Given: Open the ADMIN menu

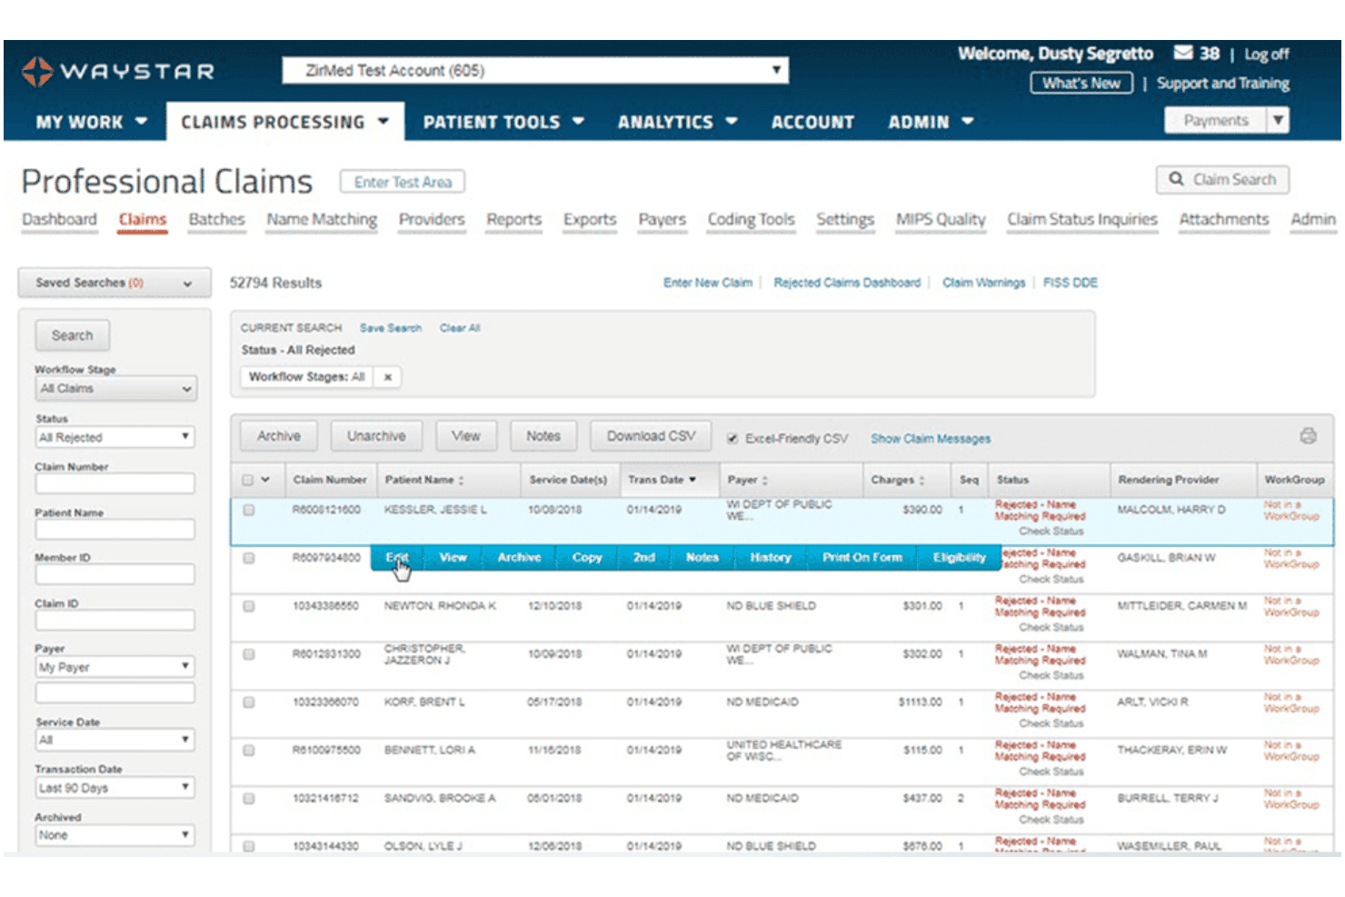Looking at the screenshot, I should point(931,122).
